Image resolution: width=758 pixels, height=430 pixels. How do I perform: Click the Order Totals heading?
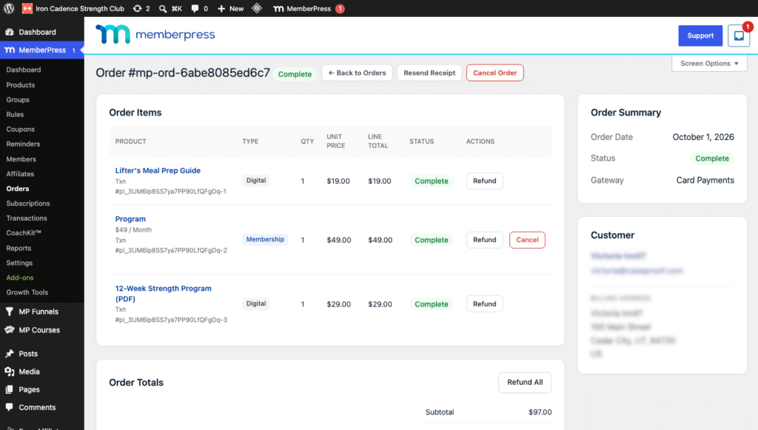pyautogui.click(x=136, y=383)
